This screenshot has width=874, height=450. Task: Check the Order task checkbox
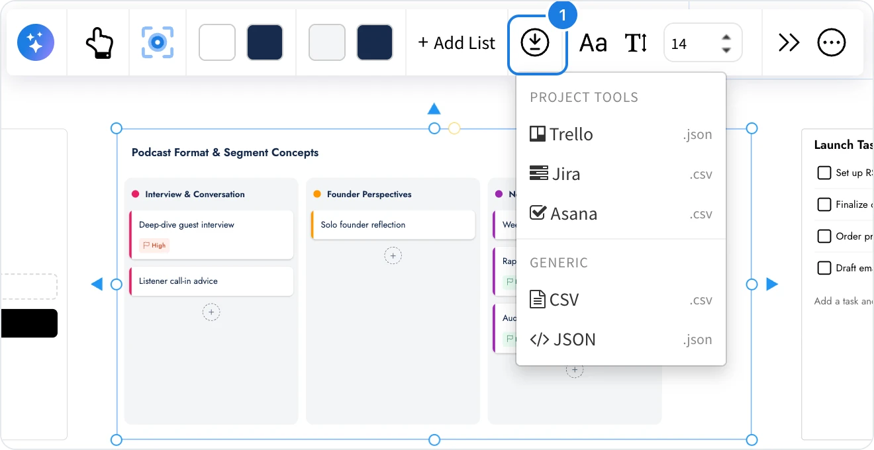click(x=824, y=236)
